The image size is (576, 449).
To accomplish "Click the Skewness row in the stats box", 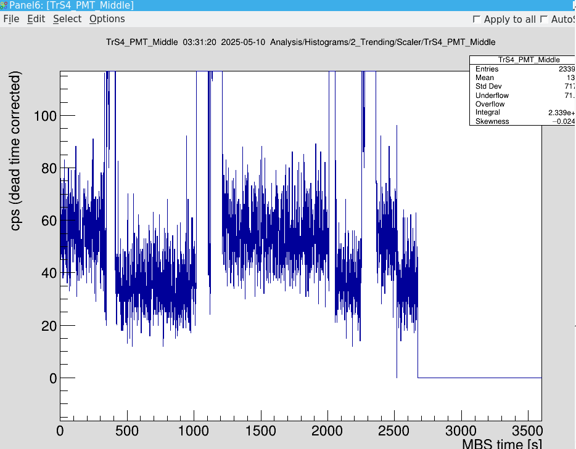I will click(x=523, y=121).
